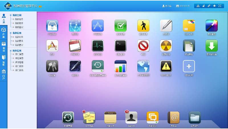This screenshot has width=228, height=129.
Task: Select 我的建议 under 我的信息
Action: [x=19, y=45]
